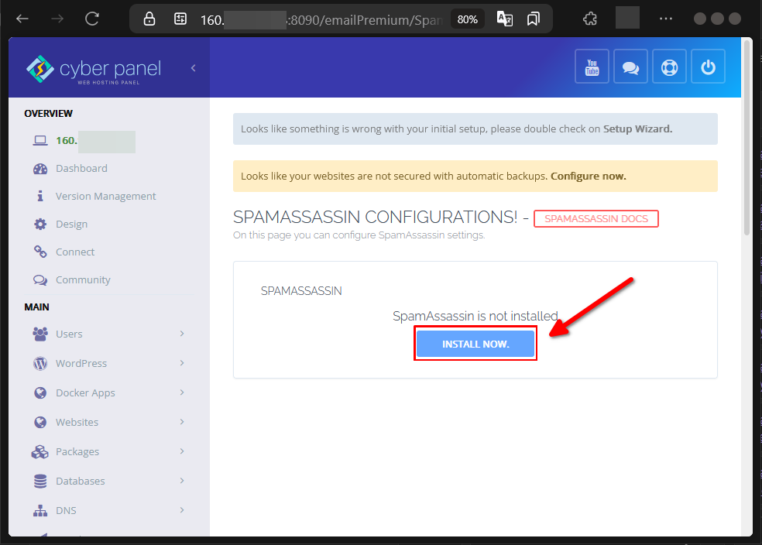Click the bookmark icon in address bar

point(533,19)
